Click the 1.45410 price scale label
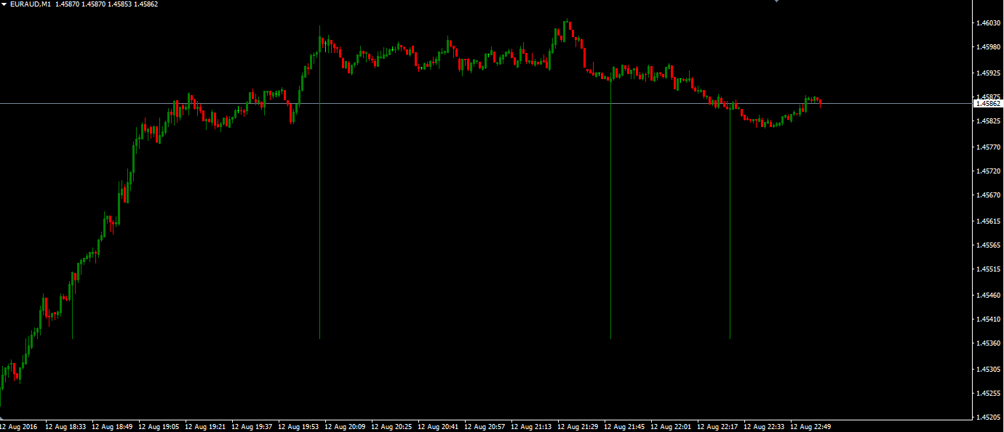The image size is (1004, 432). tap(987, 319)
